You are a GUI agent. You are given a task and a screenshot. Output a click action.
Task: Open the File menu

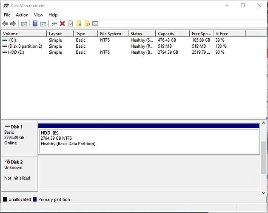point(7,15)
